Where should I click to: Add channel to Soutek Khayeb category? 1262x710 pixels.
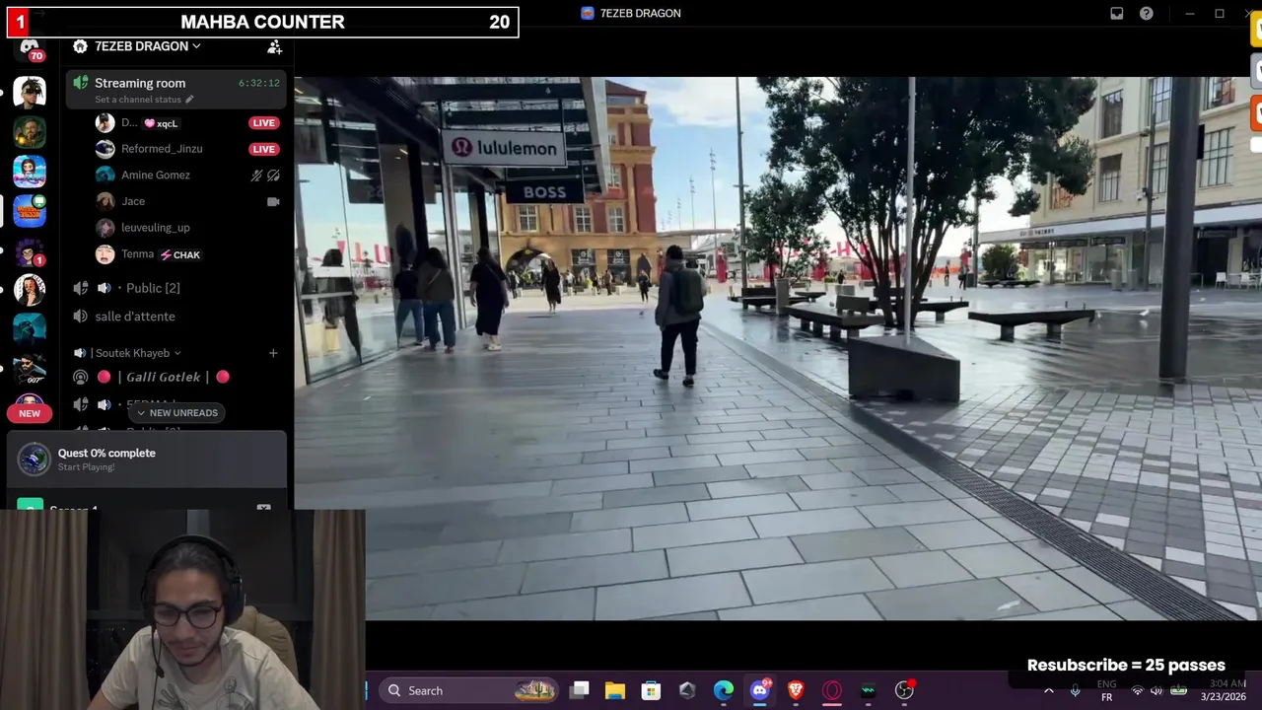point(273,353)
